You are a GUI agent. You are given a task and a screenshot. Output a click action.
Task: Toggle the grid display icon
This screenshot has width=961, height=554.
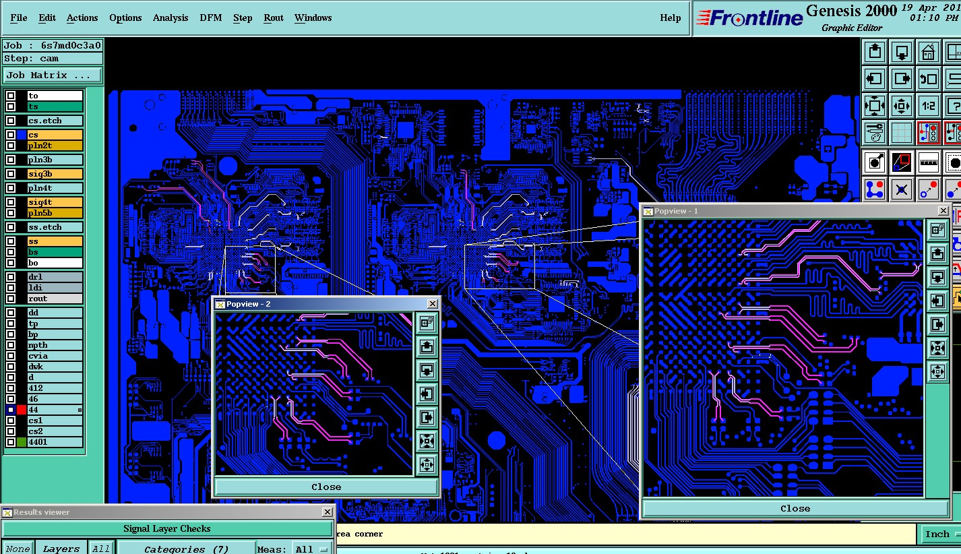click(x=902, y=133)
